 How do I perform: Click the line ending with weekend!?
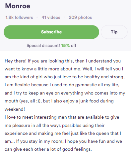(x=15, y=109)
